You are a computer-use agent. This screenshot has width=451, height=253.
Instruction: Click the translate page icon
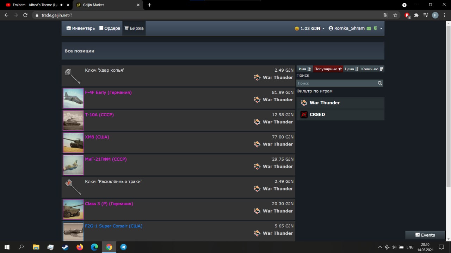(x=386, y=15)
